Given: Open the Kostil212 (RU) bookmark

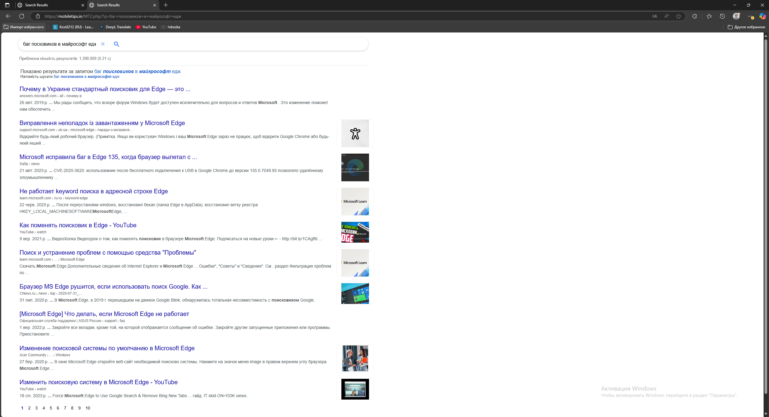Looking at the screenshot, I should 73,27.
